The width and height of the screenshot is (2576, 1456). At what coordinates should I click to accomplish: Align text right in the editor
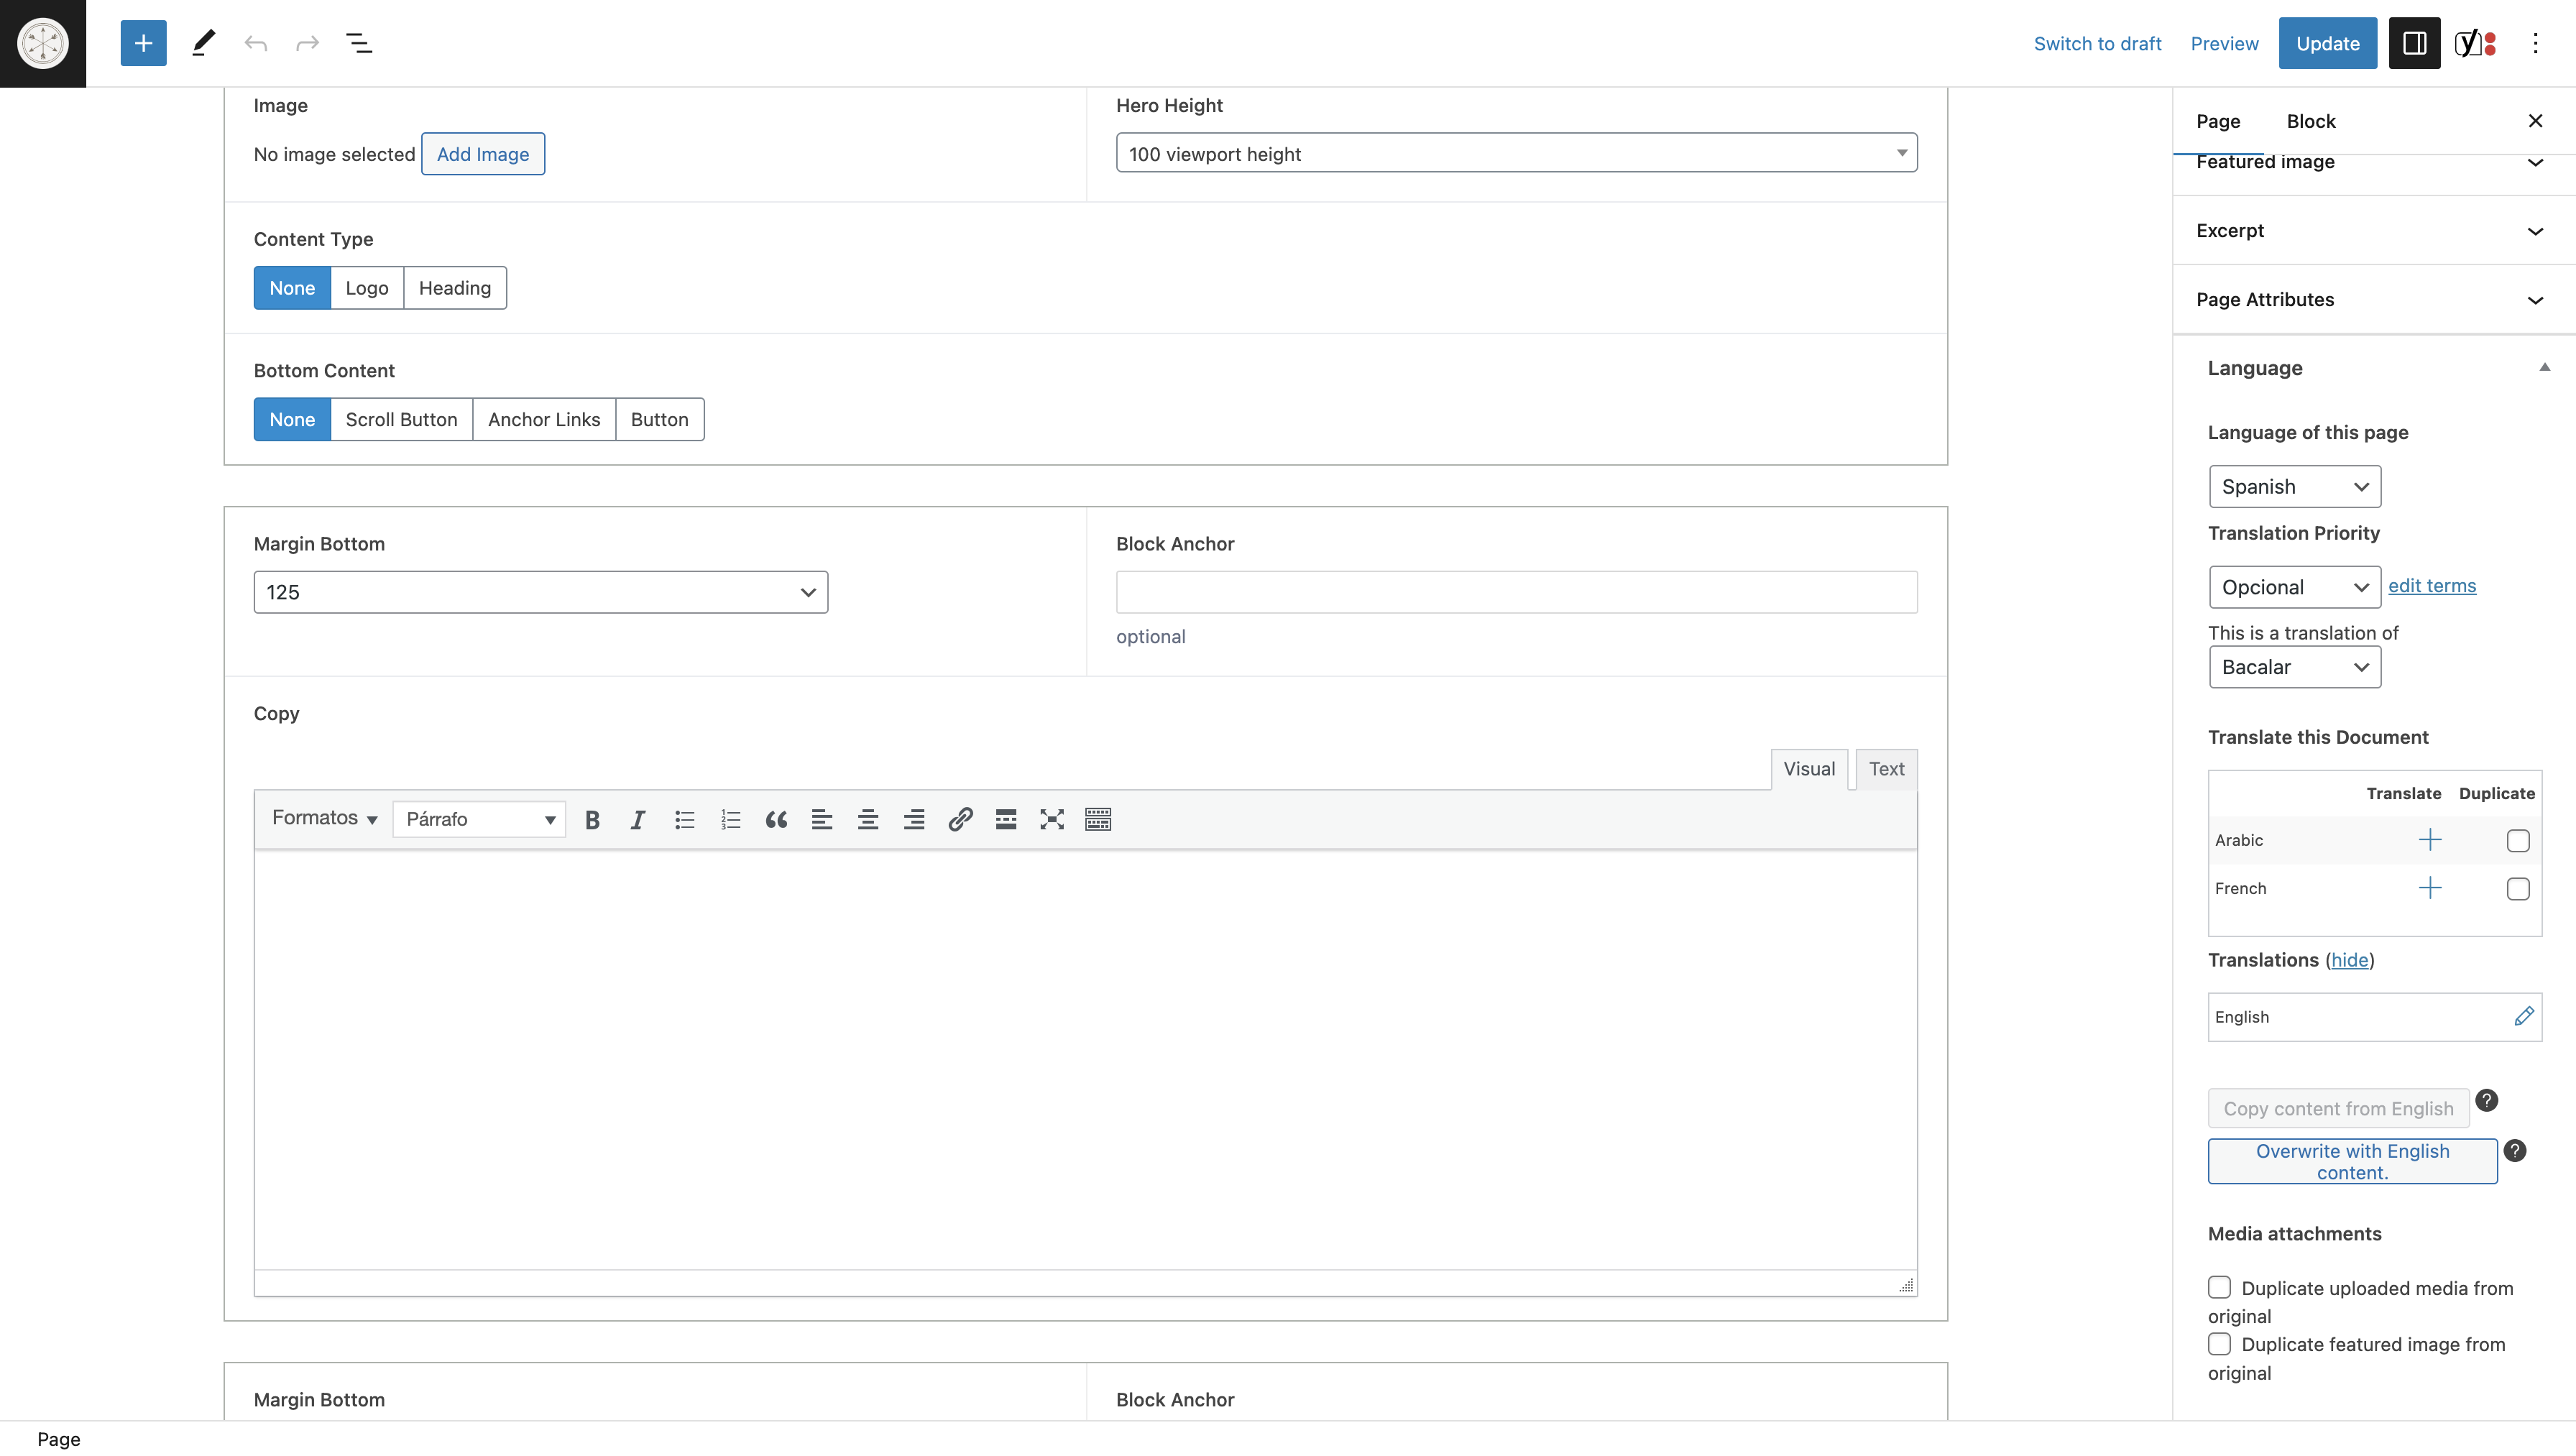click(914, 820)
